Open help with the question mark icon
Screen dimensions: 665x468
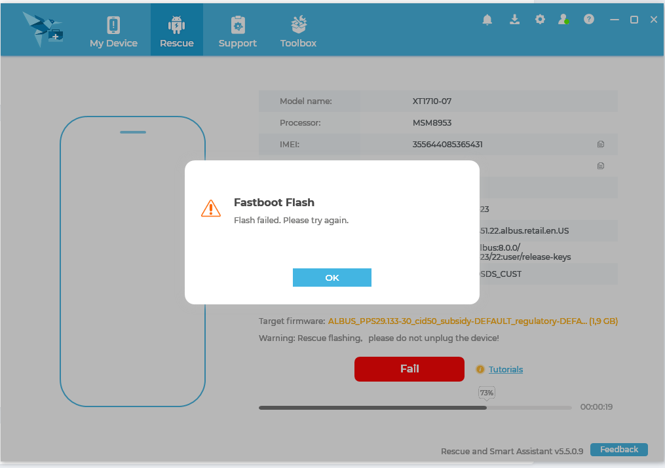point(588,19)
